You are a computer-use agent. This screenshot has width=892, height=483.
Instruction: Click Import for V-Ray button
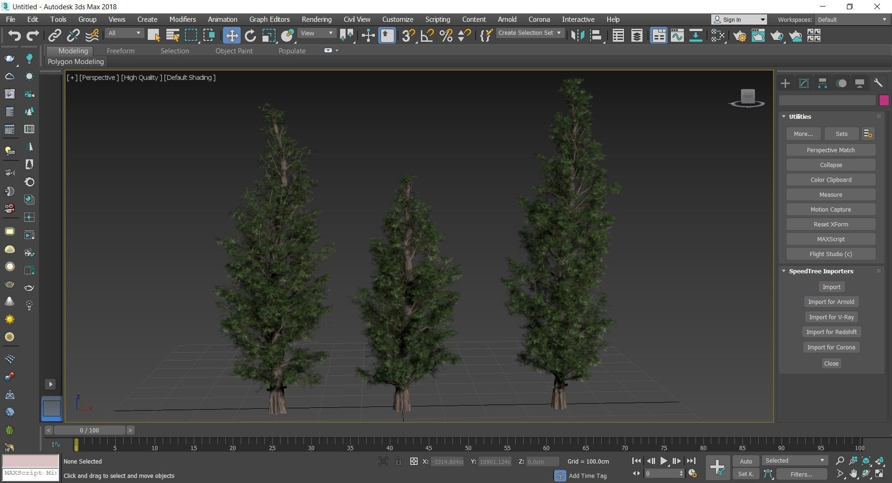coord(831,317)
